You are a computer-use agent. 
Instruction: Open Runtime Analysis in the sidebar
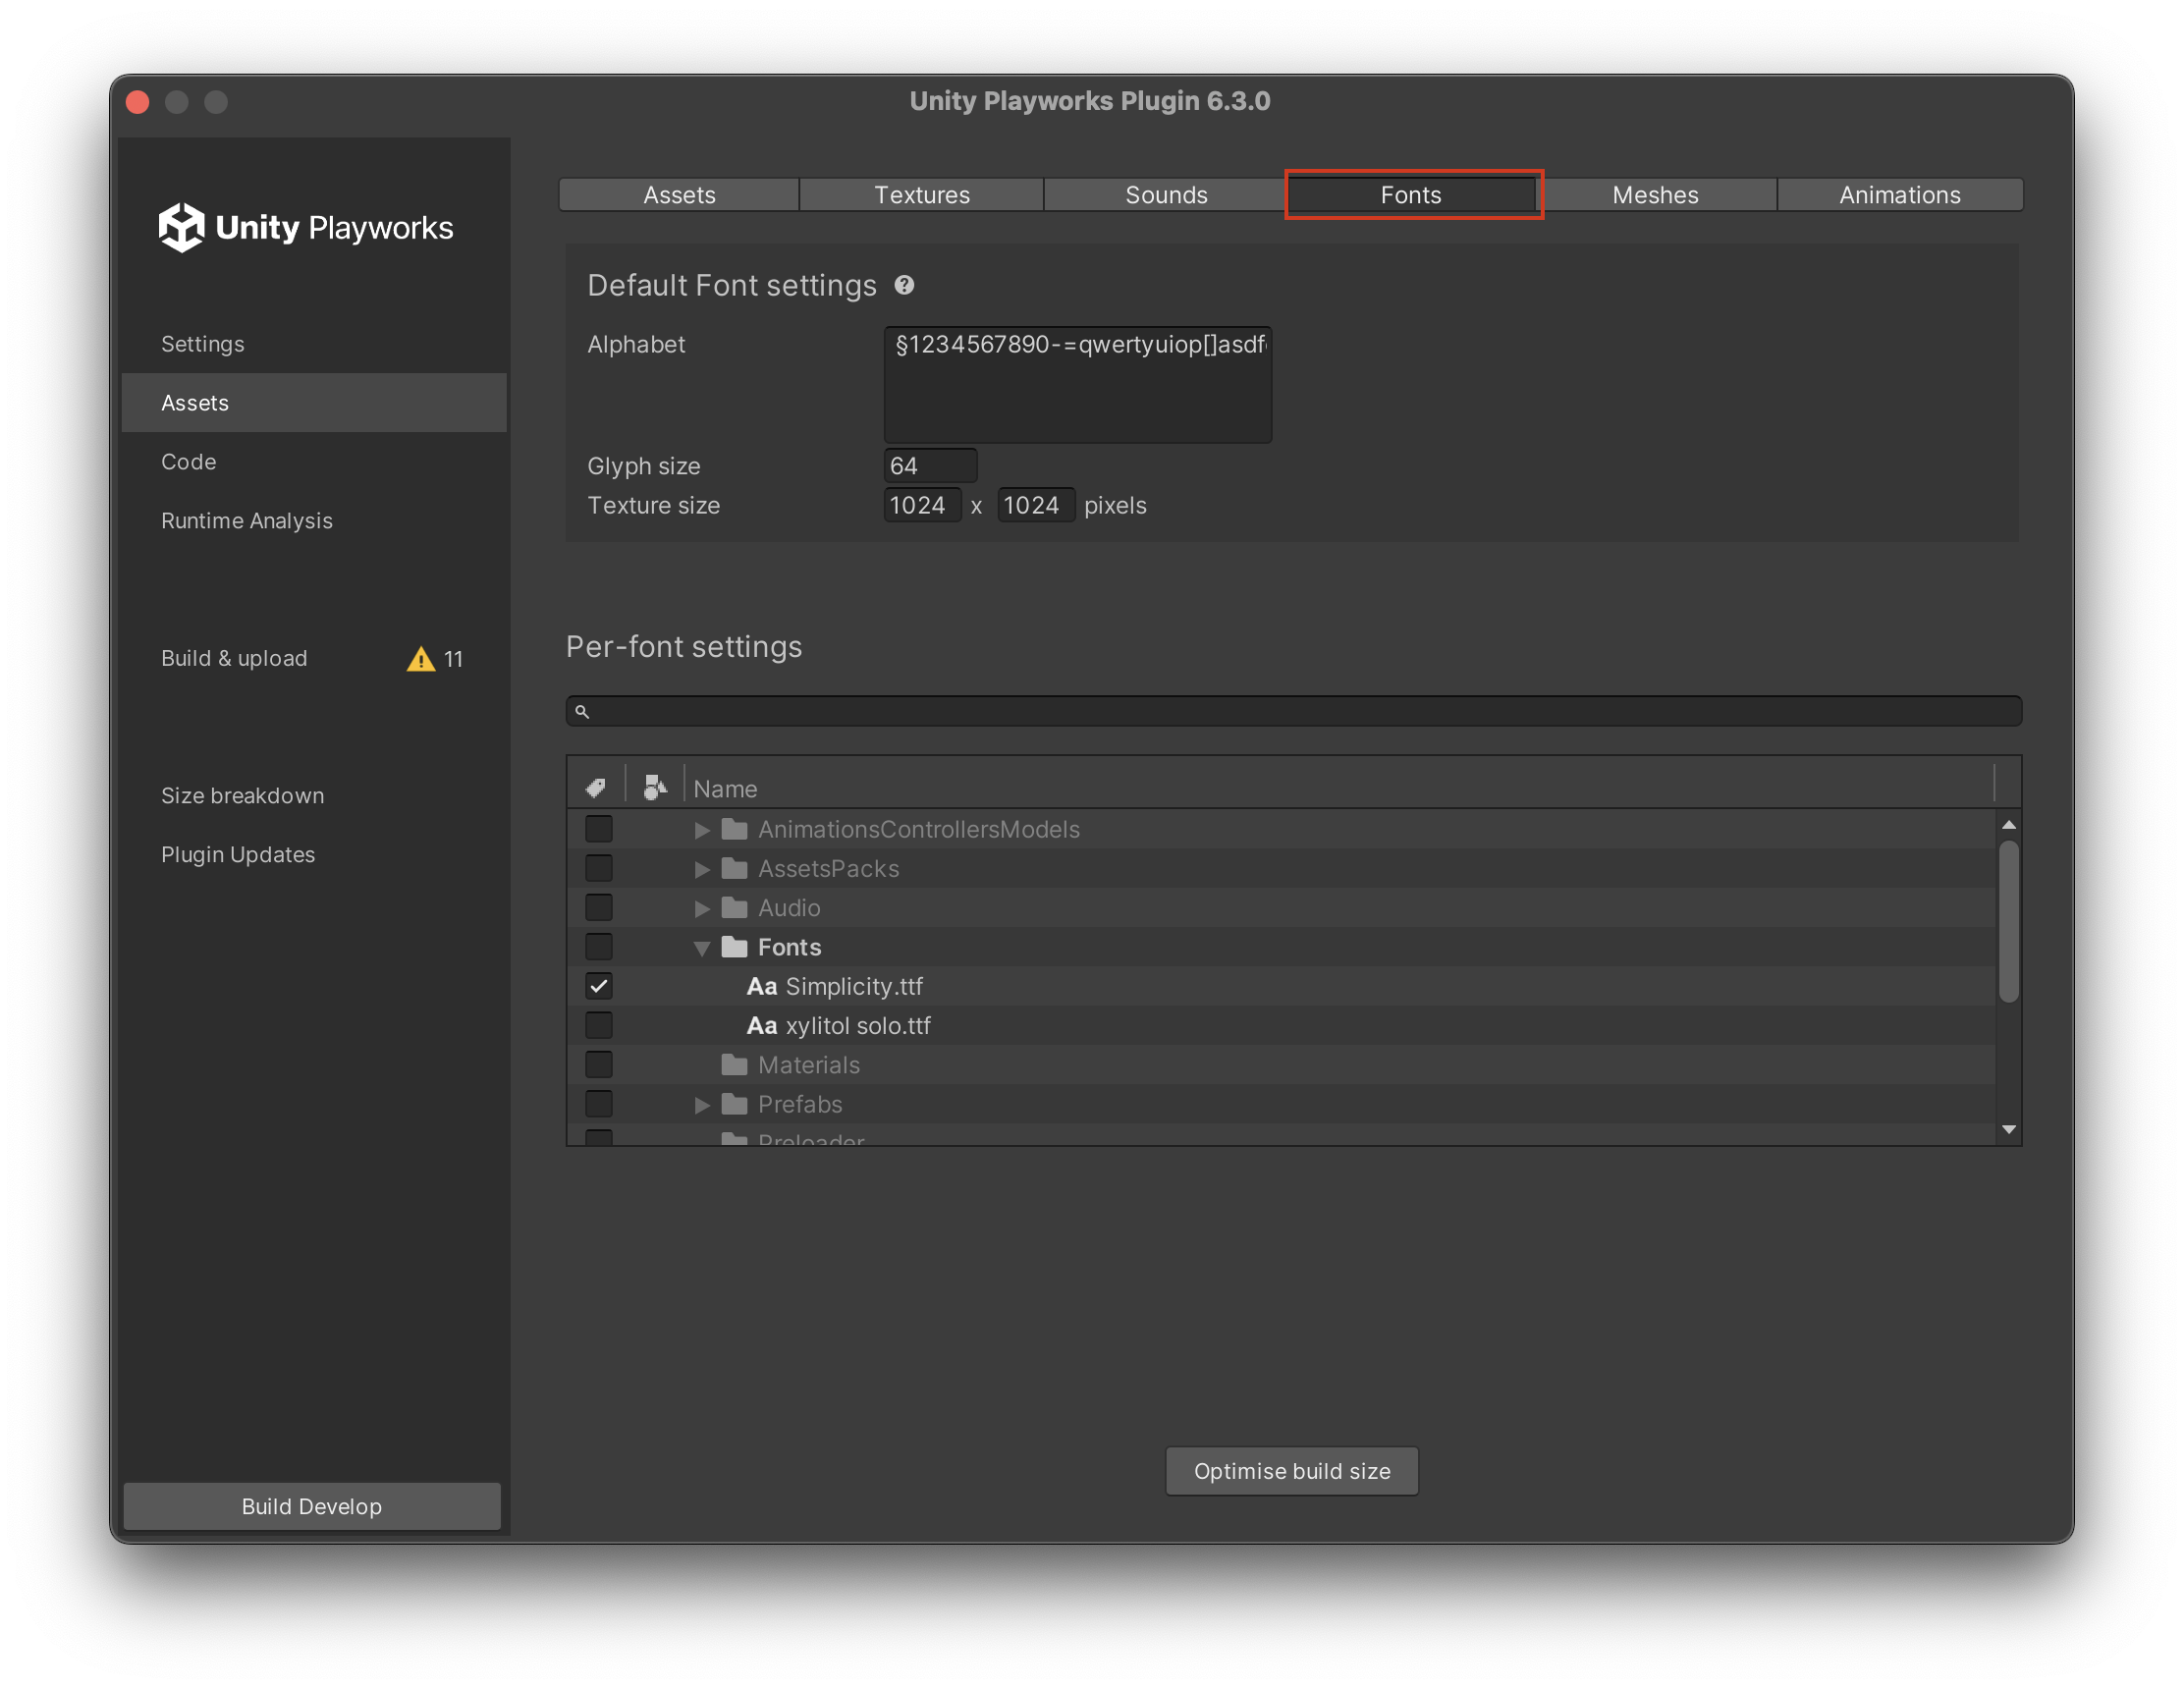pyautogui.click(x=313, y=521)
